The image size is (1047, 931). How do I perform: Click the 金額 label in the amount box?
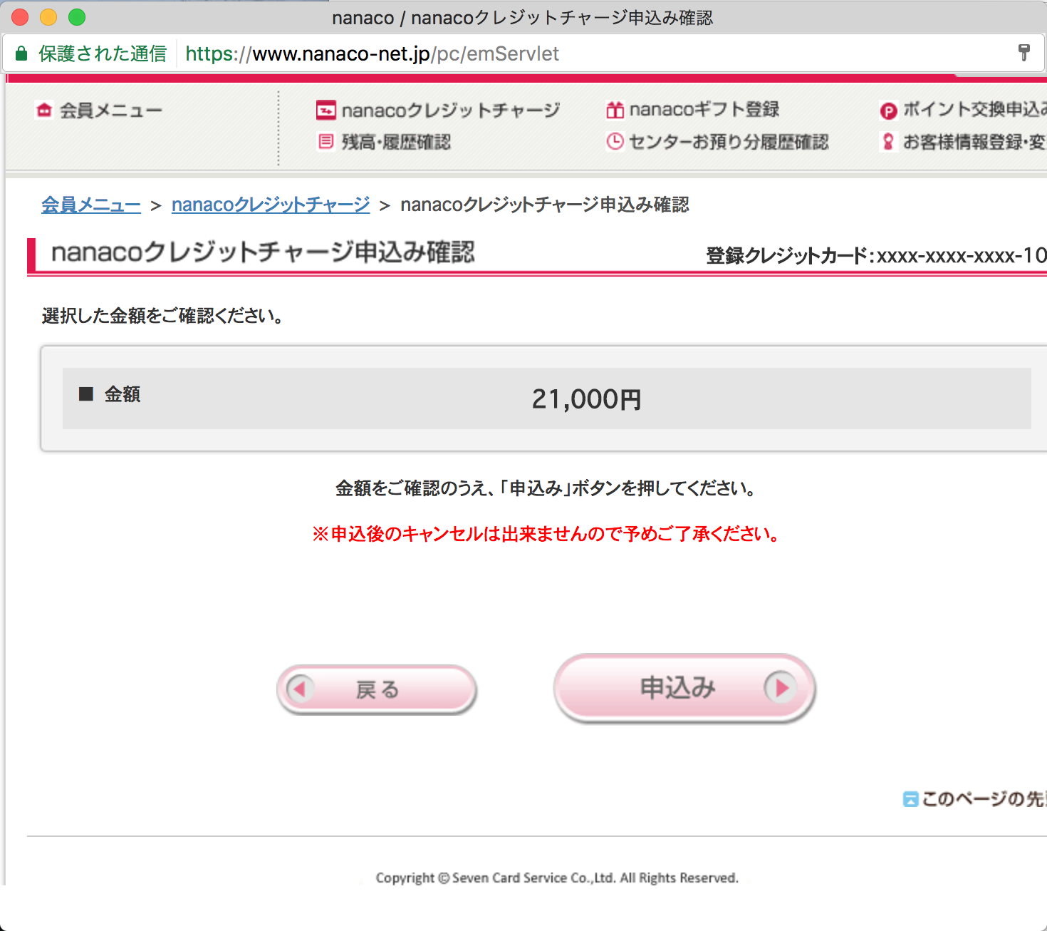pyautogui.click(x=123, y=394)
